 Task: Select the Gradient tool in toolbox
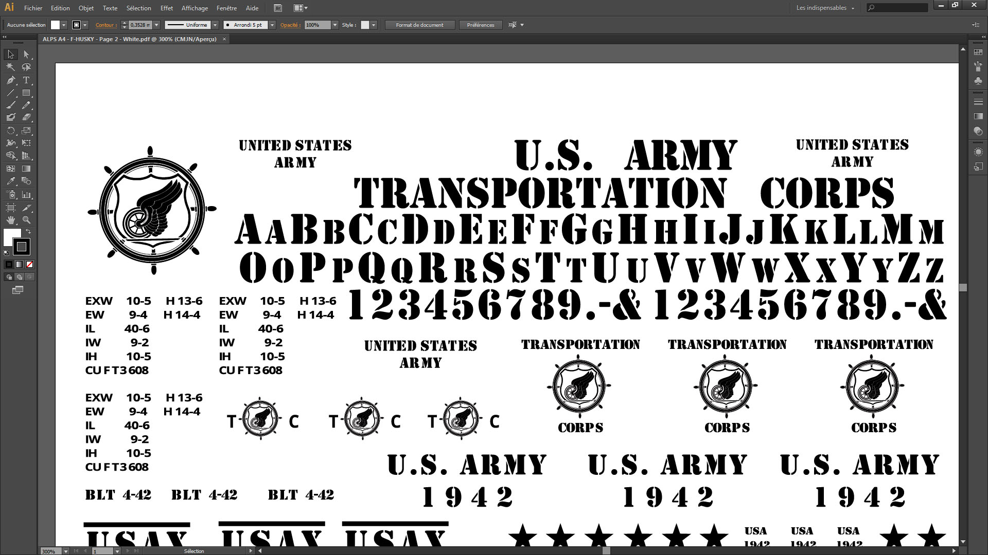(26, 169)
